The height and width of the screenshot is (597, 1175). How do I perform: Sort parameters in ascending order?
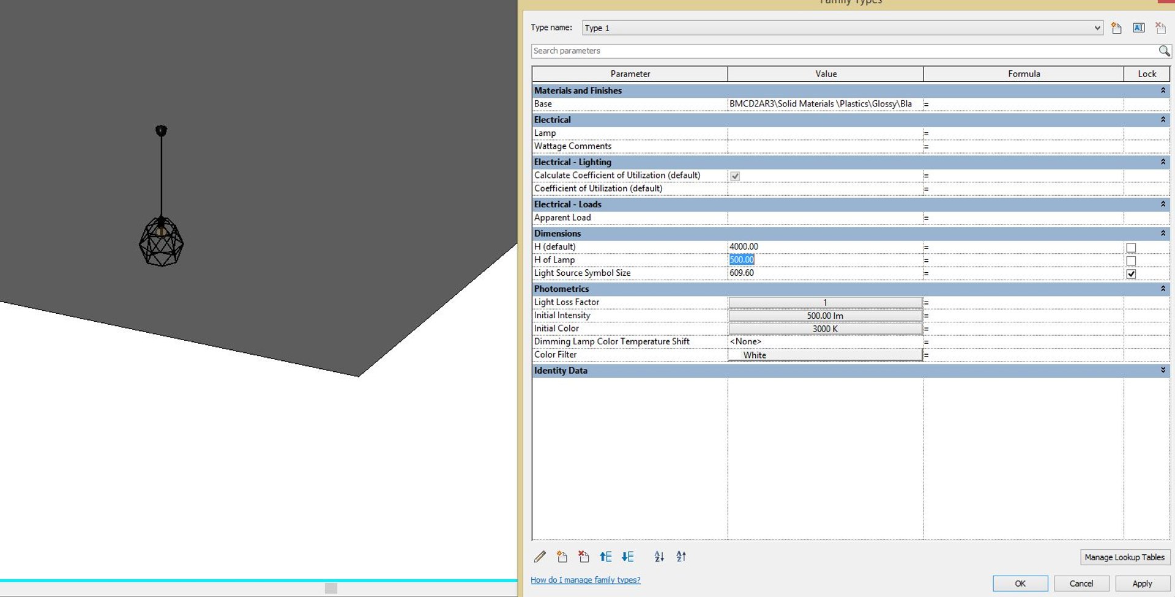coord(659,557)
